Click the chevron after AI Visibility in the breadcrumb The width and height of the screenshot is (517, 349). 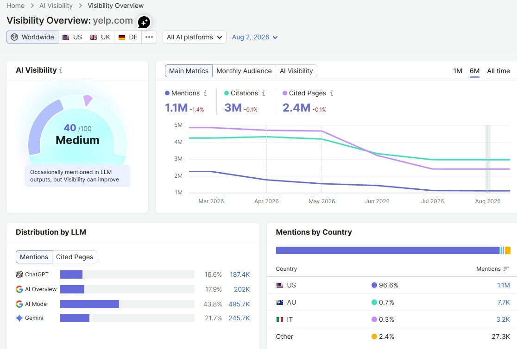80,6
